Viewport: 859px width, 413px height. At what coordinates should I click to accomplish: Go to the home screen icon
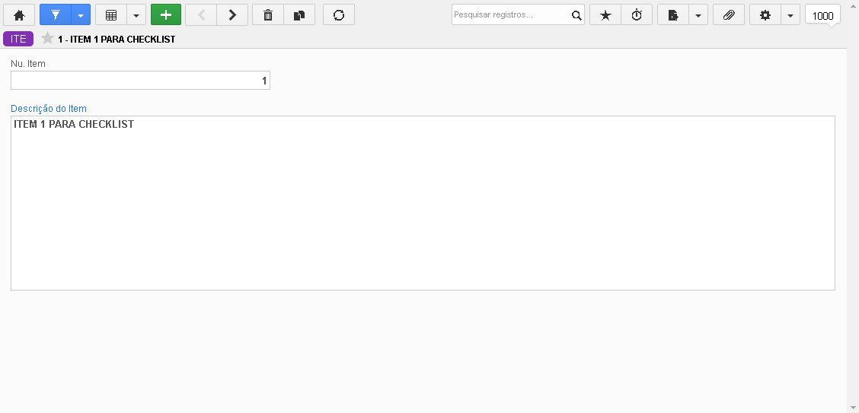[19, 14]
